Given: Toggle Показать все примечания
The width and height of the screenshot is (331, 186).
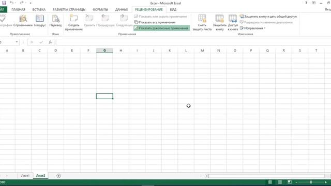Looking at the screenshot, I should coord(155,22).
